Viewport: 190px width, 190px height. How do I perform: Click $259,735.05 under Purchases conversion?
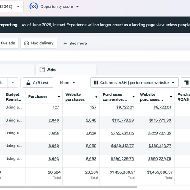tap(122, 133)
